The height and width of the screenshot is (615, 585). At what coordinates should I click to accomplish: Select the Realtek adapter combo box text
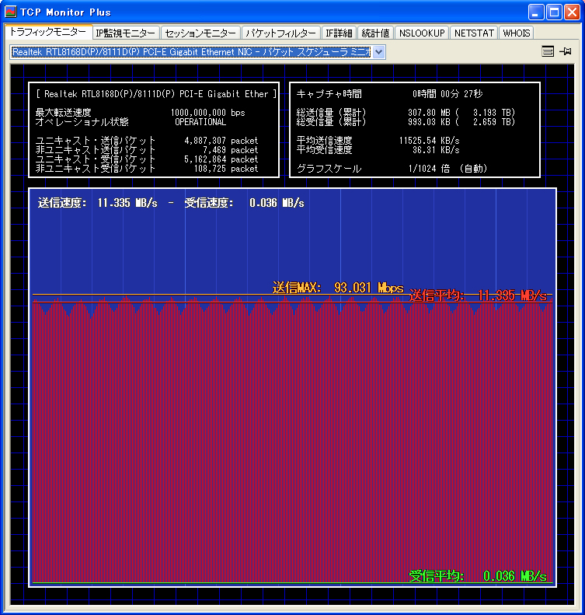[x=190, y=51]
